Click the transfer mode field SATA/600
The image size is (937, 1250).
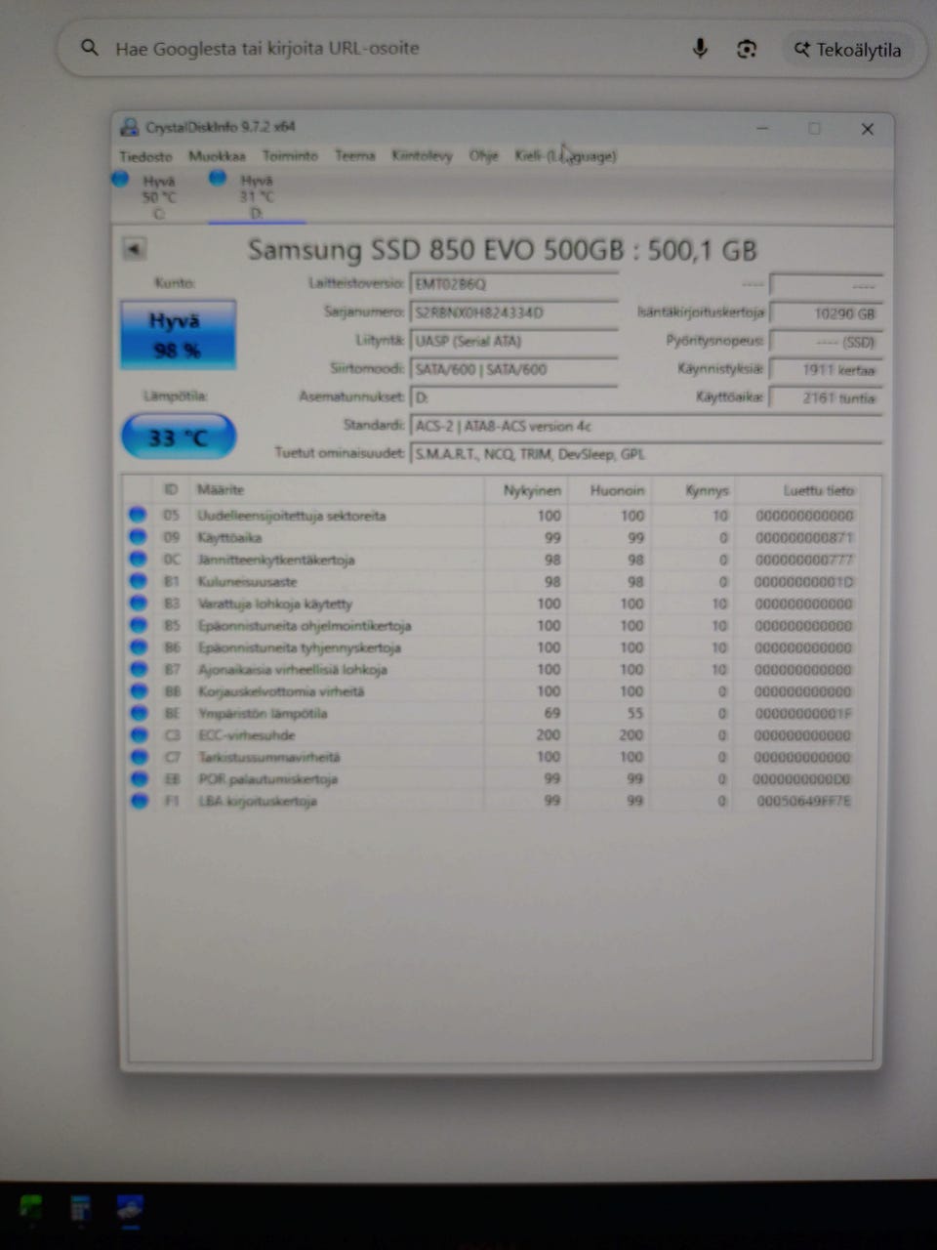tap(513, 369)
